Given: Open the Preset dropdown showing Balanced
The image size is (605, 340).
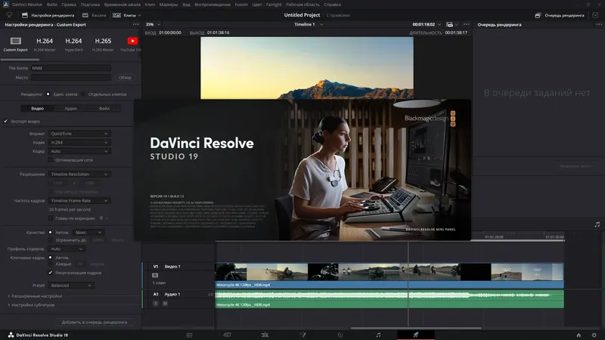Looking at the screenshot, I should click(x=71, y=286).
